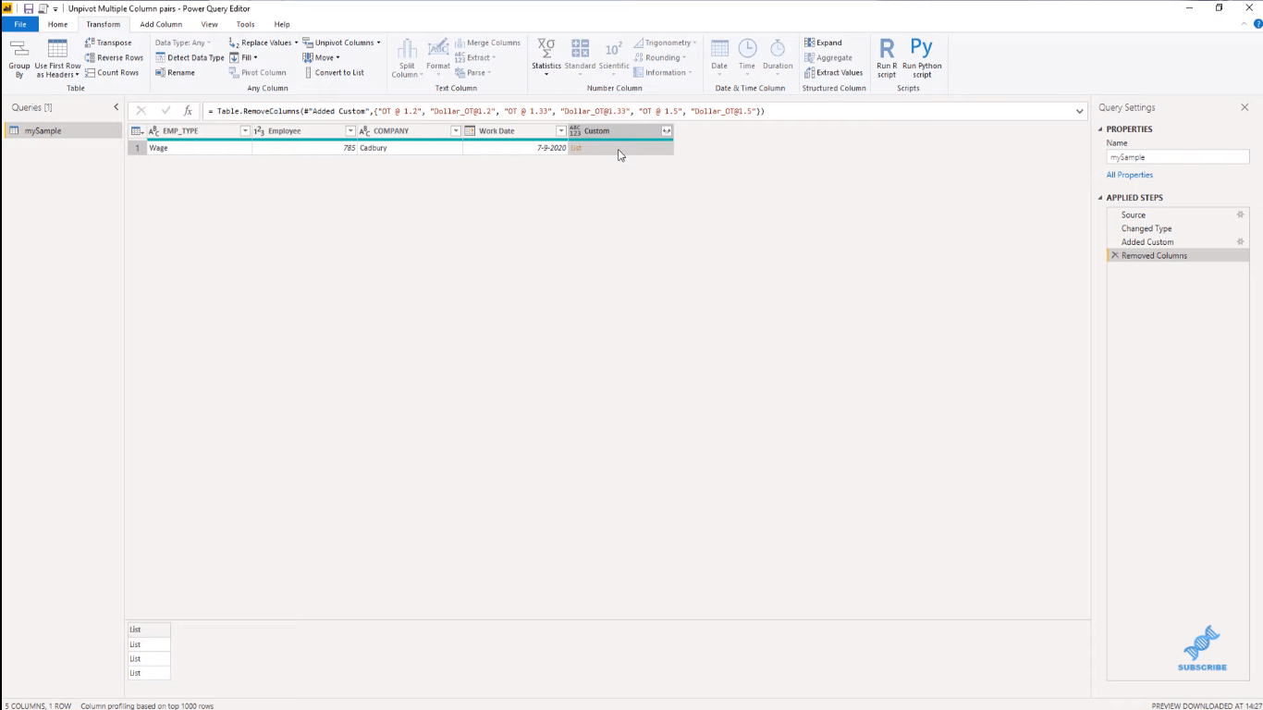The image size is (1263, 710).
Task: Click the Expand structured column button
Action: [823, 43]
